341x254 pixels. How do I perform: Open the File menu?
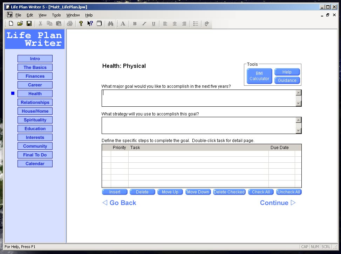tap(18, 15)
